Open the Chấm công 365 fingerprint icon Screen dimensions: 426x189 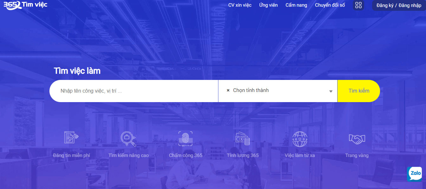coord(185,139)
